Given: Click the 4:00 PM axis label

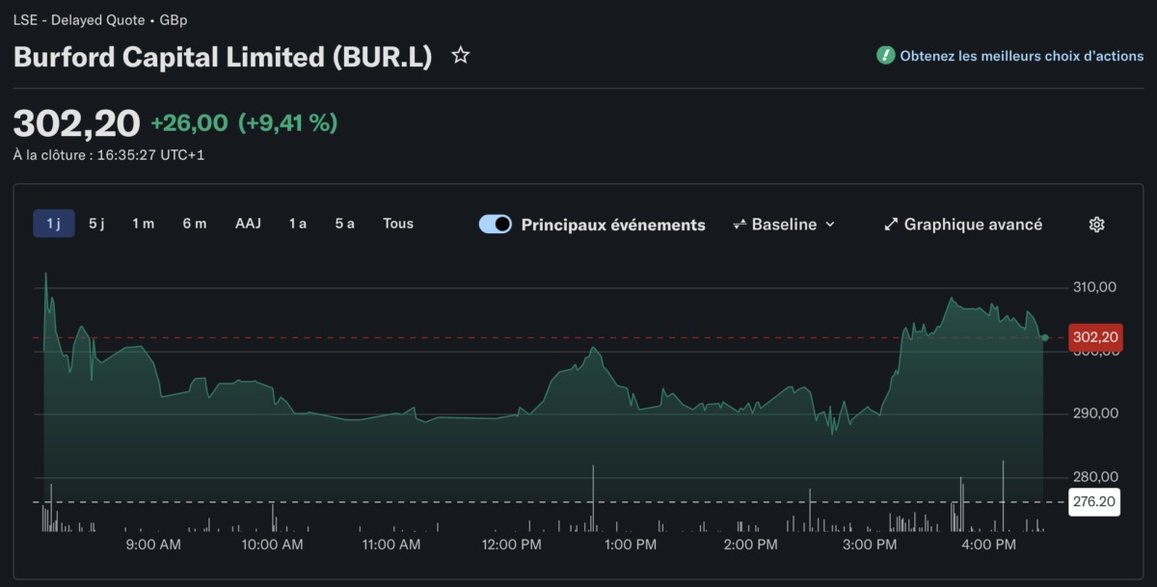Looking at the screenshot, I should tap(989, 545).
